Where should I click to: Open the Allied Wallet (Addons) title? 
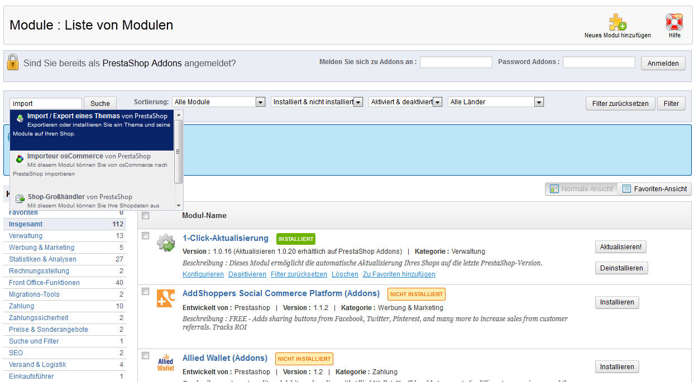coord(225,358)
